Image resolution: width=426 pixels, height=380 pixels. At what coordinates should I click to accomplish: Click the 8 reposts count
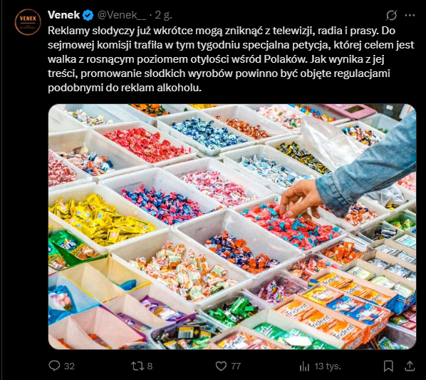click(x=150, y=366)
